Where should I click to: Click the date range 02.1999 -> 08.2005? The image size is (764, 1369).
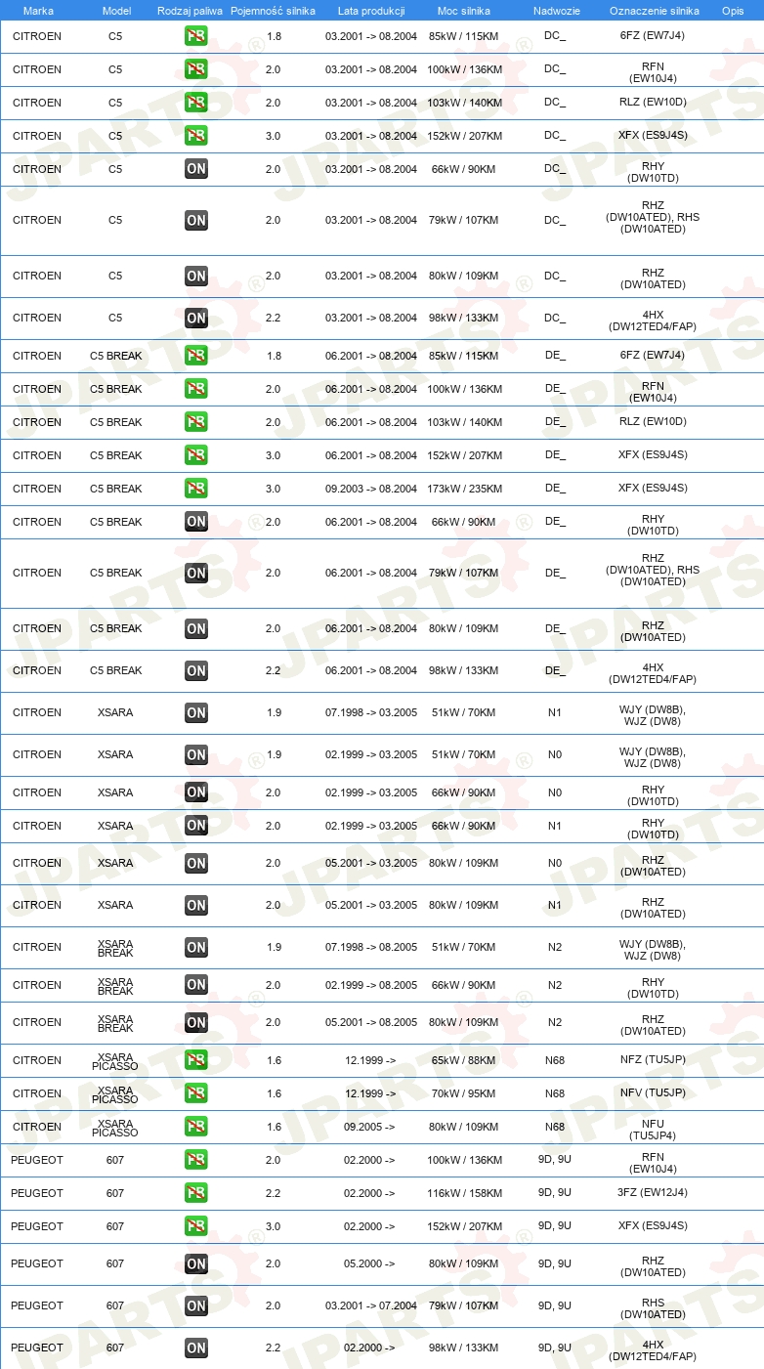371,986
